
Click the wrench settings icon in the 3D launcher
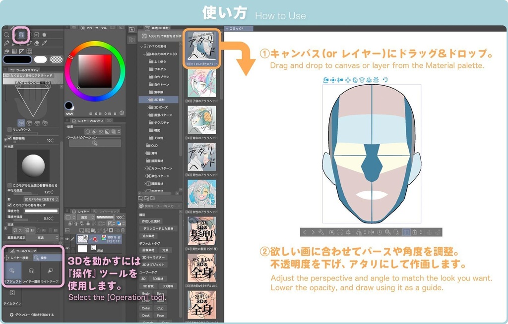point(321,232)
